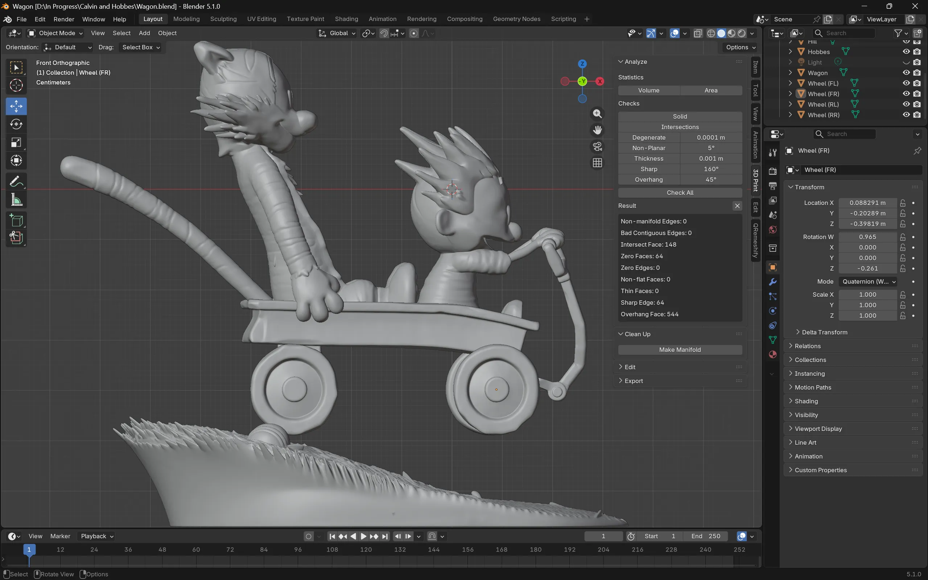928x580 pixels.
Task: Toggle proportional editing in header
Action: tap(414, 33)
